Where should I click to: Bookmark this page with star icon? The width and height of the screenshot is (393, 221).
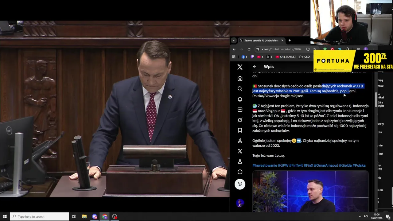click(315, 49)
